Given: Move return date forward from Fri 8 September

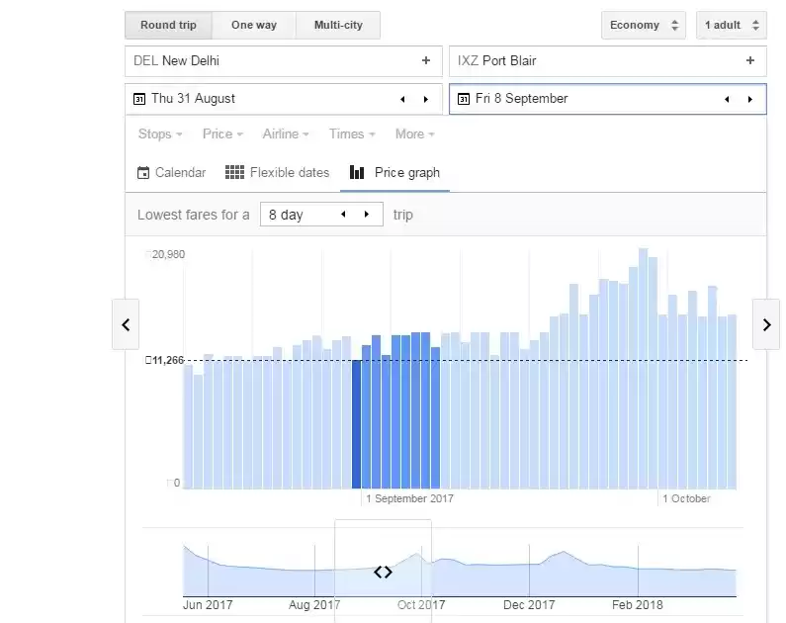Looking at the screenshot, I should click(750, 99).
